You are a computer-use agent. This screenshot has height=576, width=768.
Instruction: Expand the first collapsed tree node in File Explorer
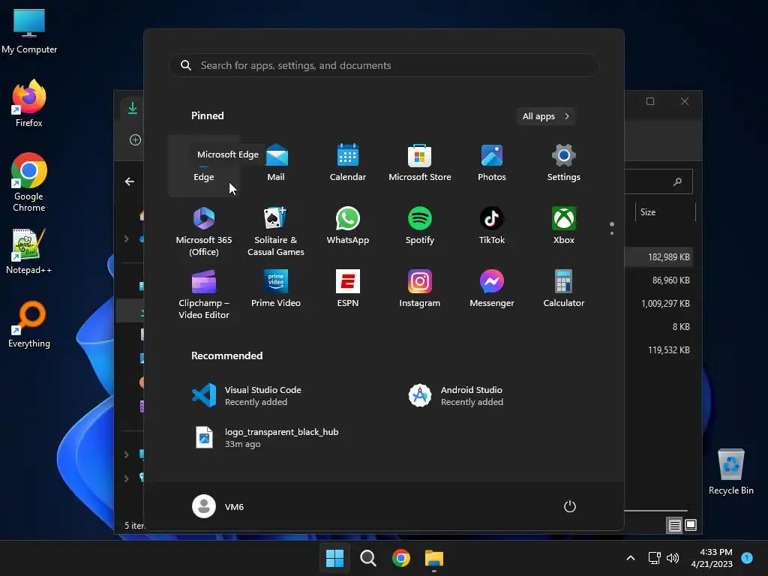click(126, 238)
